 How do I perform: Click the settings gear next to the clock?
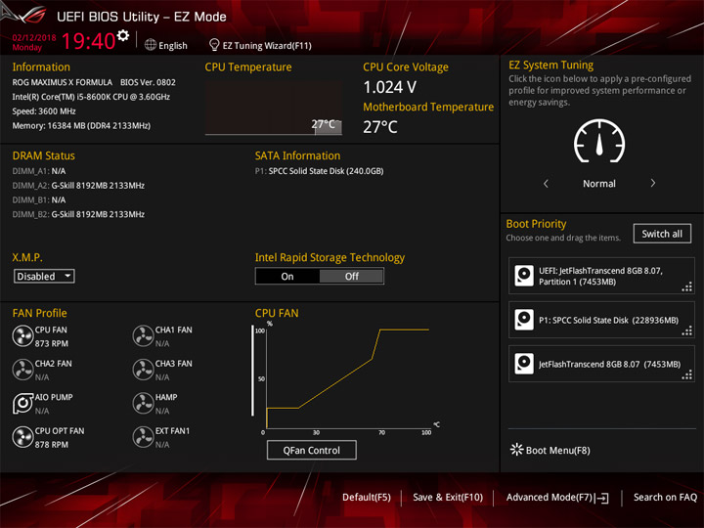123,35
